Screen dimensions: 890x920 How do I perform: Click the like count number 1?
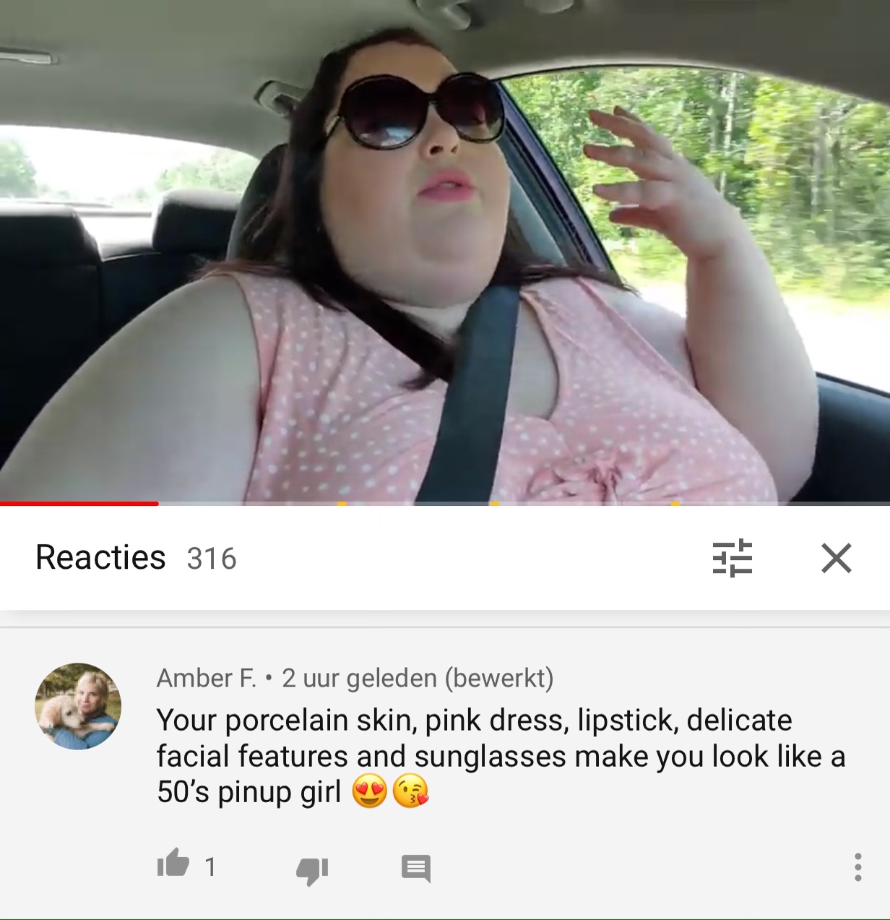[210, 867]
